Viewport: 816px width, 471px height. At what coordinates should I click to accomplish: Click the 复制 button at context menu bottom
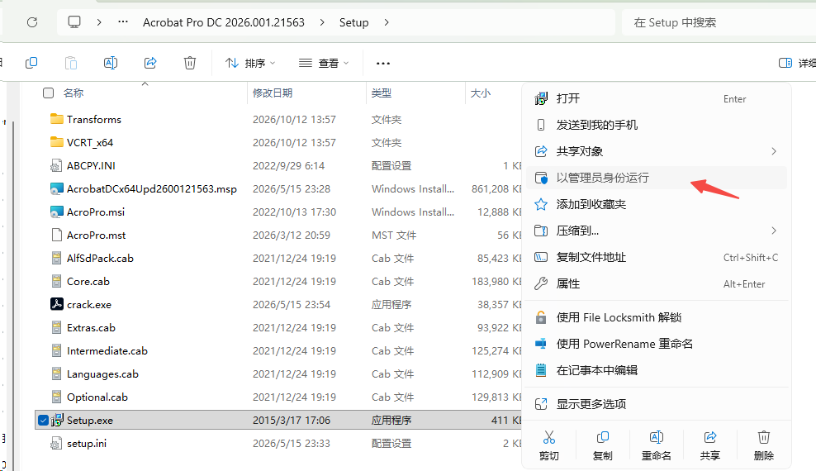click(x=603, y=445)
